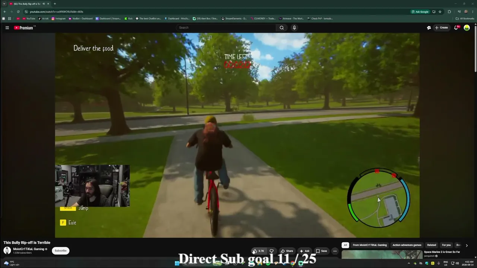This screenshot has height=268, width=477.
Task: Open weather widget showing Light rain
Action: pos(12,263)
